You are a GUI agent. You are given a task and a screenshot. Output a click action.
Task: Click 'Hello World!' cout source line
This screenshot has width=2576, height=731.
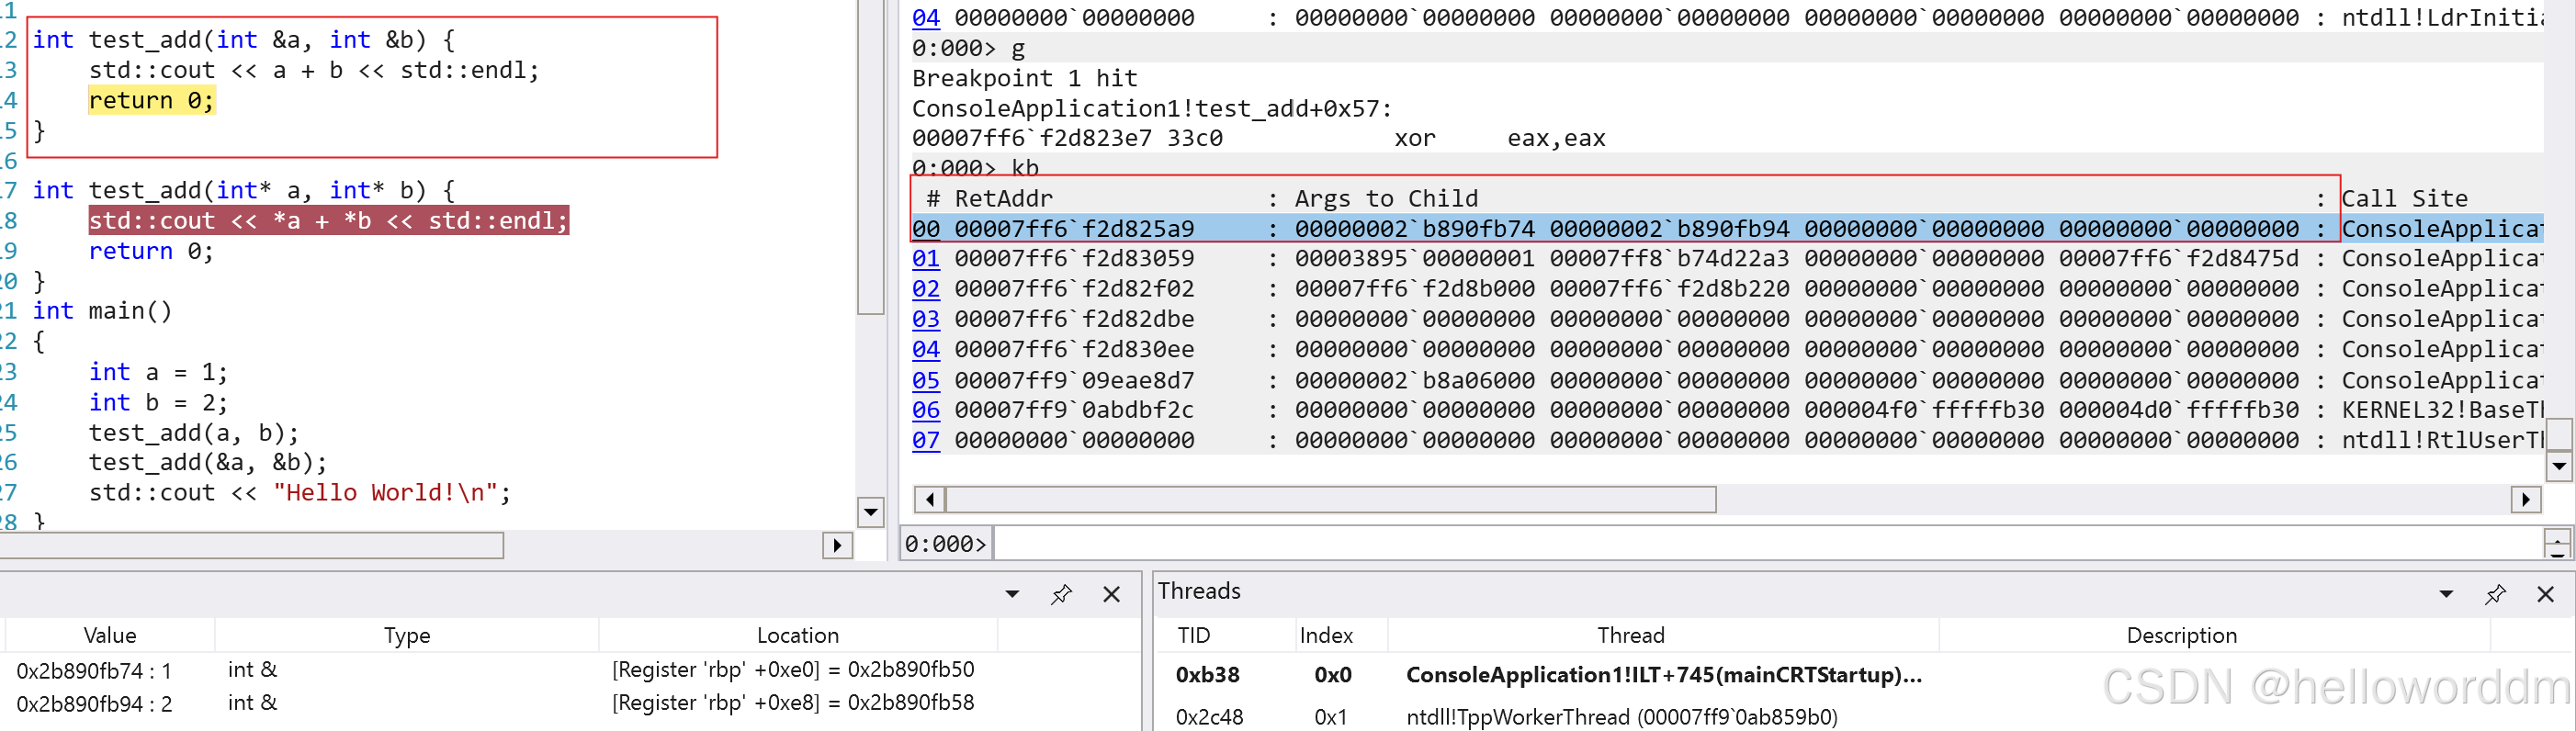tap(299, 493)
